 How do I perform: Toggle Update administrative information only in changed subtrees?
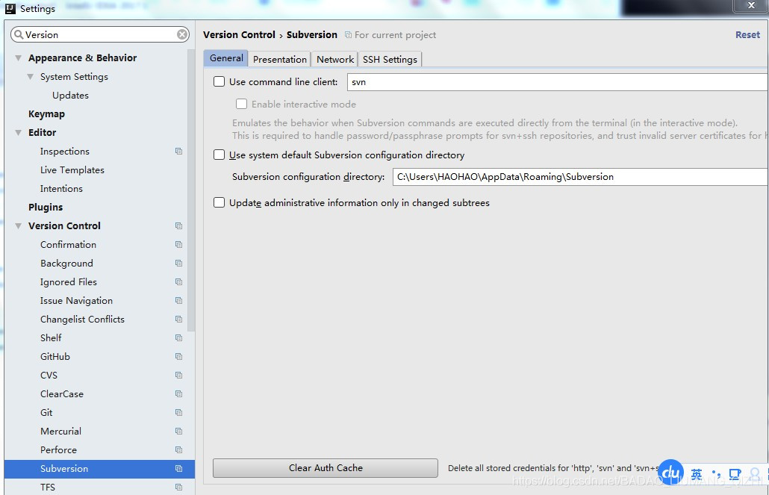[x=219, y=202]
